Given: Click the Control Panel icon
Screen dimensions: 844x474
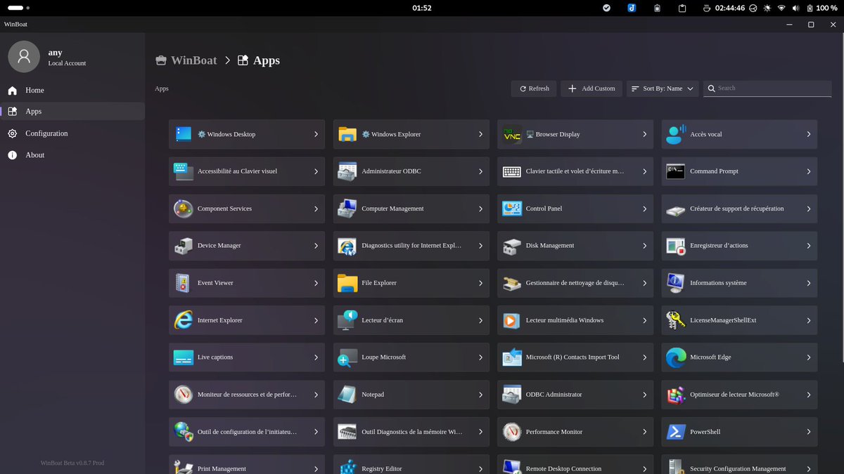Looking at the screenshot, I should coord(512,209).
